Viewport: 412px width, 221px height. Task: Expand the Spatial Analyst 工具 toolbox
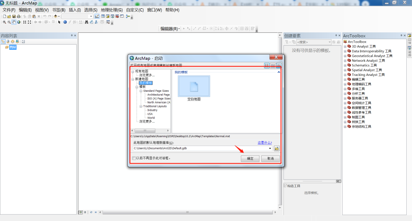(345, 70)
